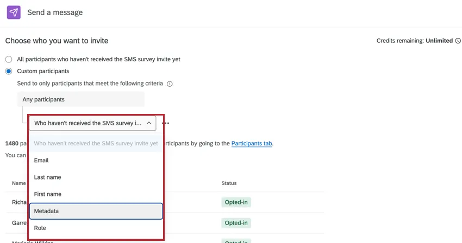
Task: Click 'Choose who you want to invite' heading
Action: [57, 41]
